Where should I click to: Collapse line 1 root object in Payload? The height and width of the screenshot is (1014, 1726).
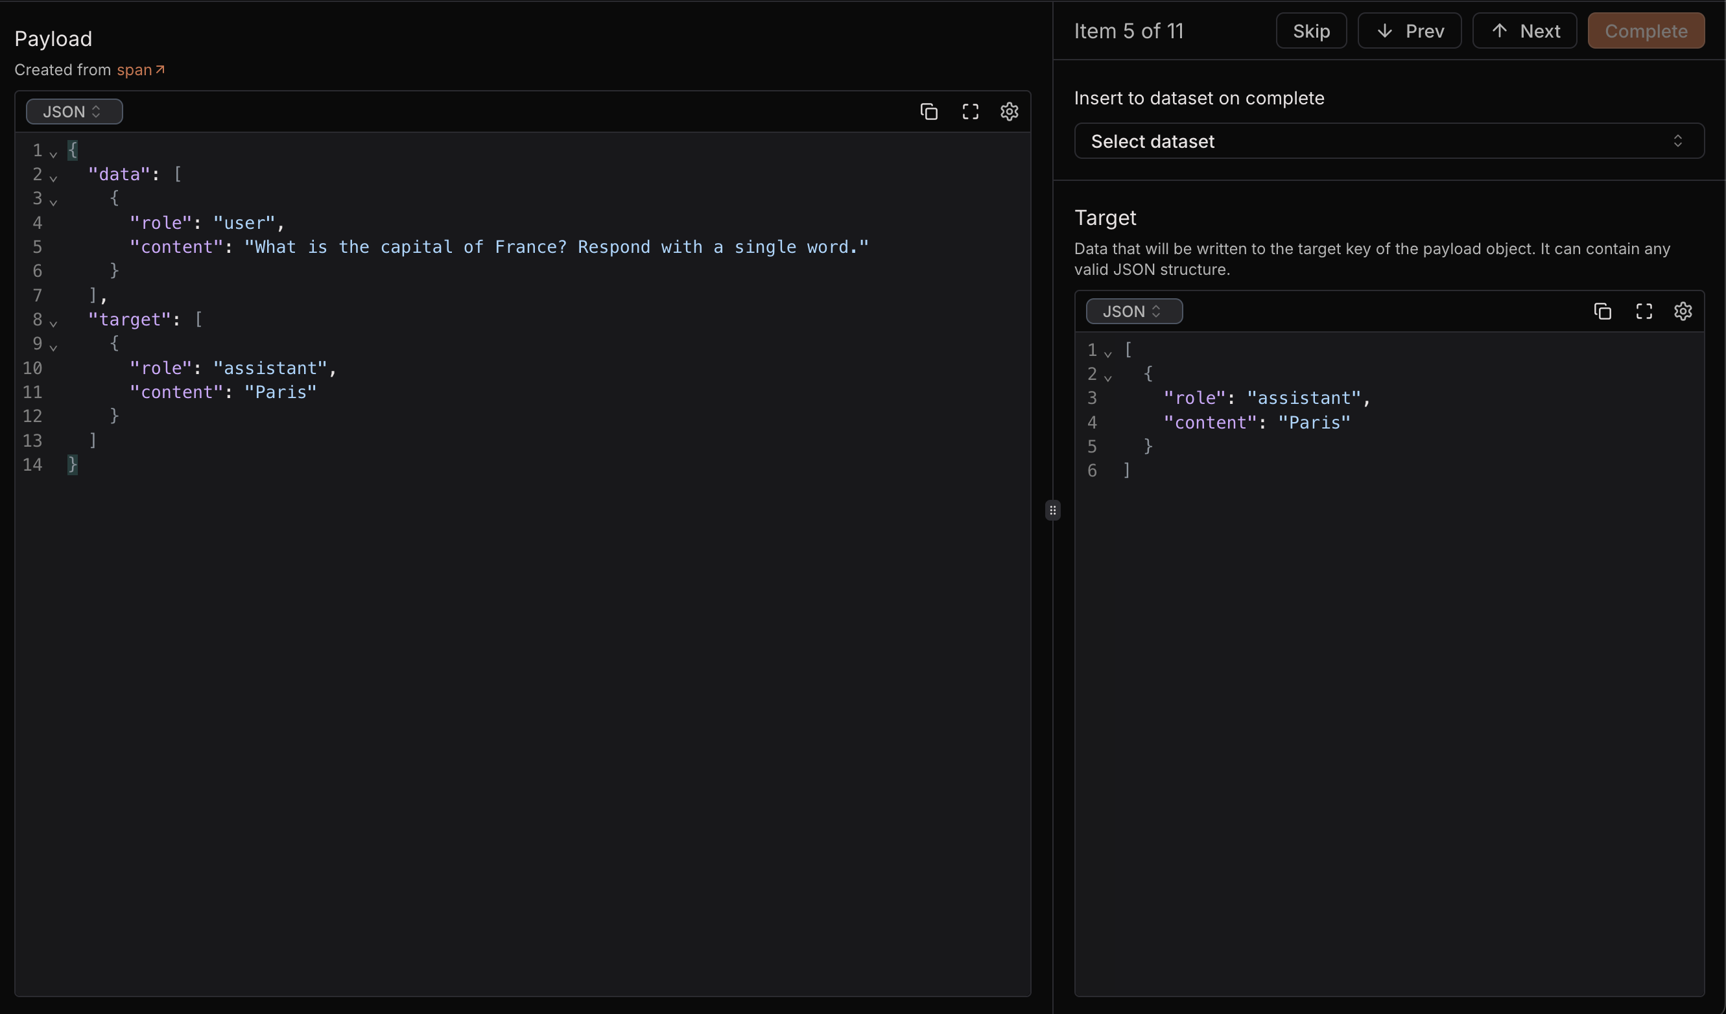click(x=53, y=154)
